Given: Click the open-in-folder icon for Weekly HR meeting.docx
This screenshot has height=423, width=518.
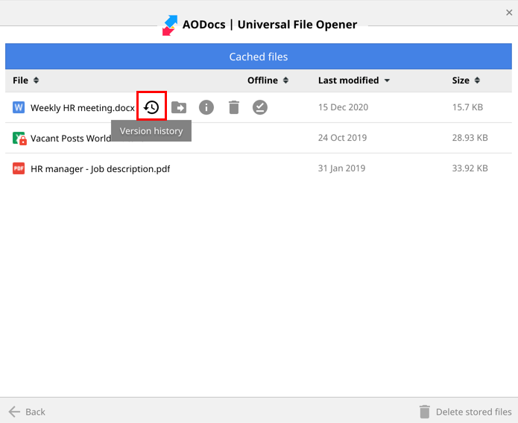Looking at the screenshot, I should click(179, 107).
